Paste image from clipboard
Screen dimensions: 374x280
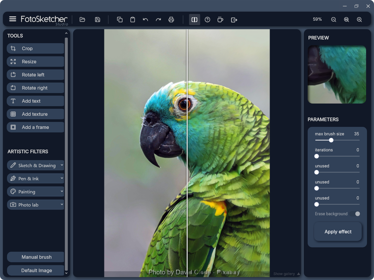[x=133, y=20]
